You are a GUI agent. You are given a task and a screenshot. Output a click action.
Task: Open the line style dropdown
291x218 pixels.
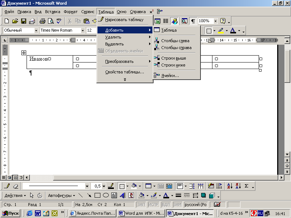(x=87, y=186)
